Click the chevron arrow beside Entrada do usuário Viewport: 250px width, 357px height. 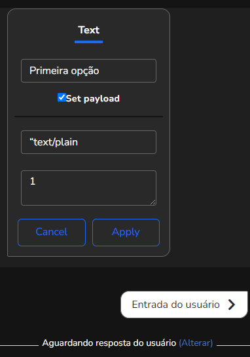231,305
